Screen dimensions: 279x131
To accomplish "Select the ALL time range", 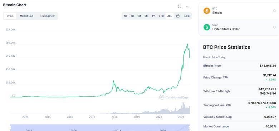I will pyautogui.click(x=170, y=16).
